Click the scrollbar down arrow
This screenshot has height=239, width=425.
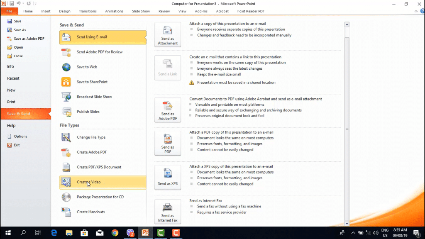coord(347,224)
